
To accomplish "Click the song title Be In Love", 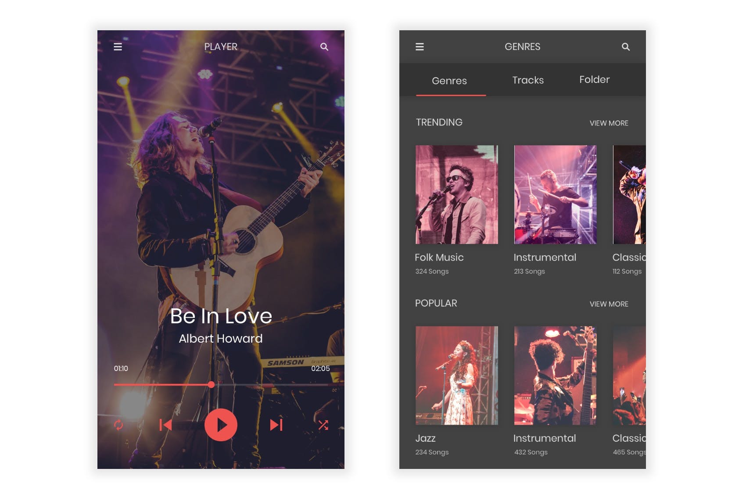I will (221, 316).
